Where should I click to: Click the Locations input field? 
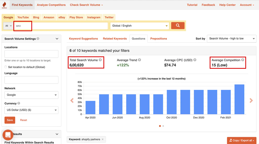pos(31,54)
